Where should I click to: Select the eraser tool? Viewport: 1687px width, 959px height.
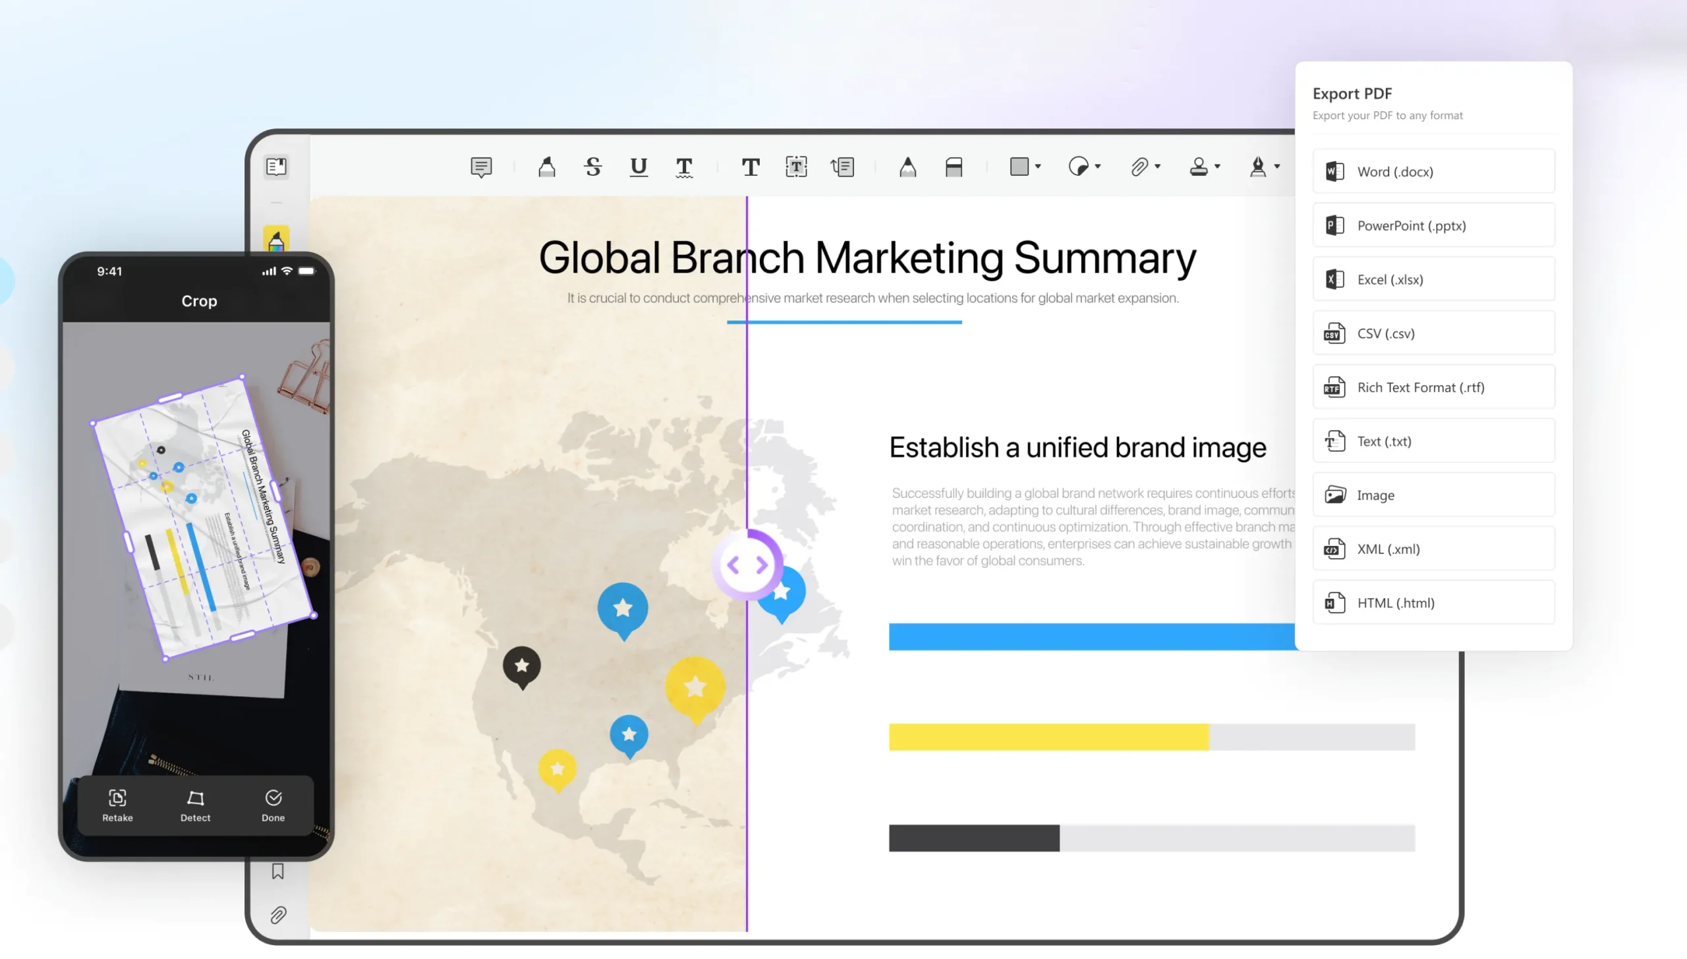pos(954,167)
